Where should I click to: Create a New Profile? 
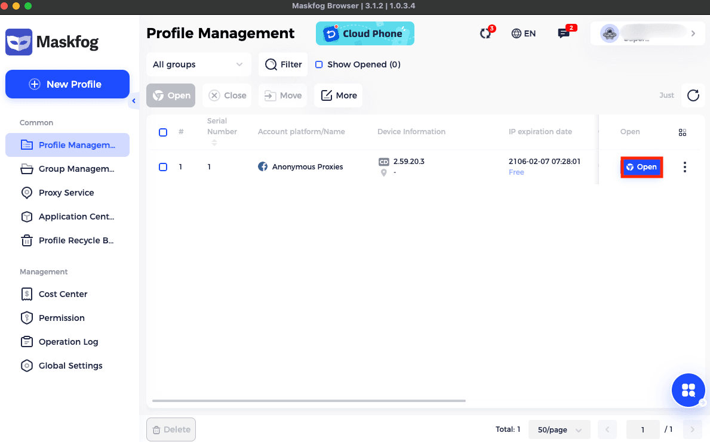[67, 84]
